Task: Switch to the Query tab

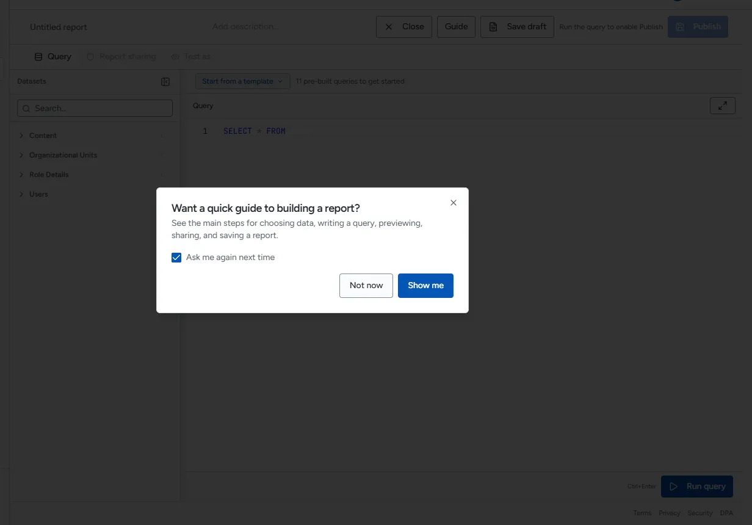Action: pos(53,57)
